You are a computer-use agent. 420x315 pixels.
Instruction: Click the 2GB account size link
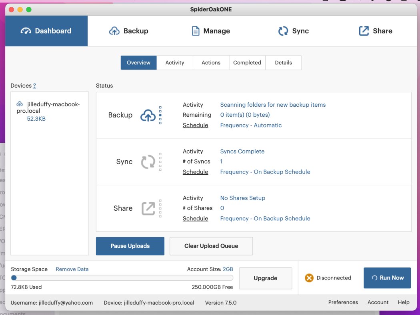coord(228,269)
